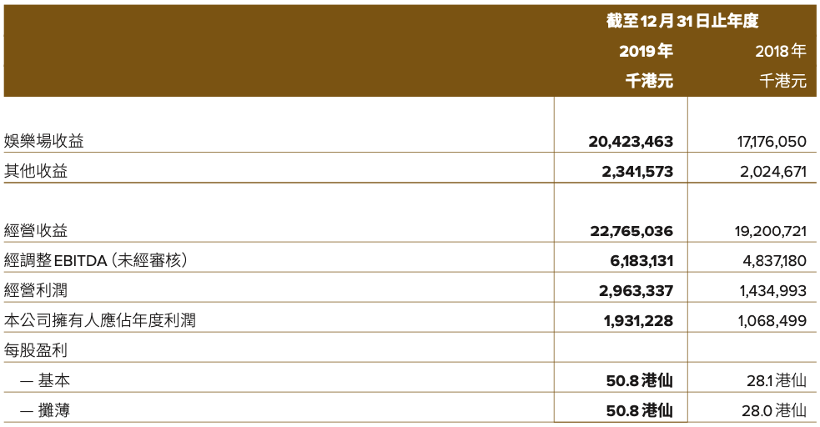Select the 2019 profit figure 1,931,228
The width and height of the screenshot is (820, 427).
[x=638, y=321]
